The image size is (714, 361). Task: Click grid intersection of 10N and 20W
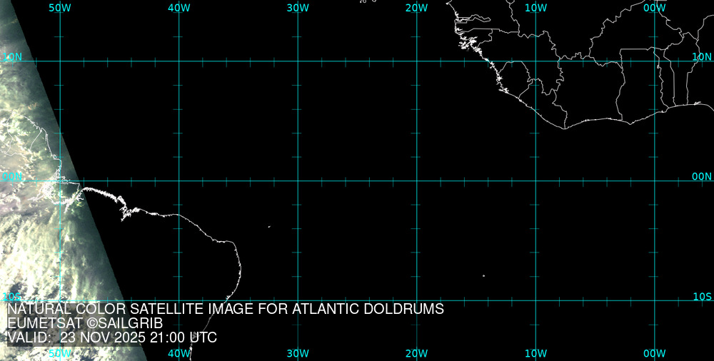pos(416,61)
